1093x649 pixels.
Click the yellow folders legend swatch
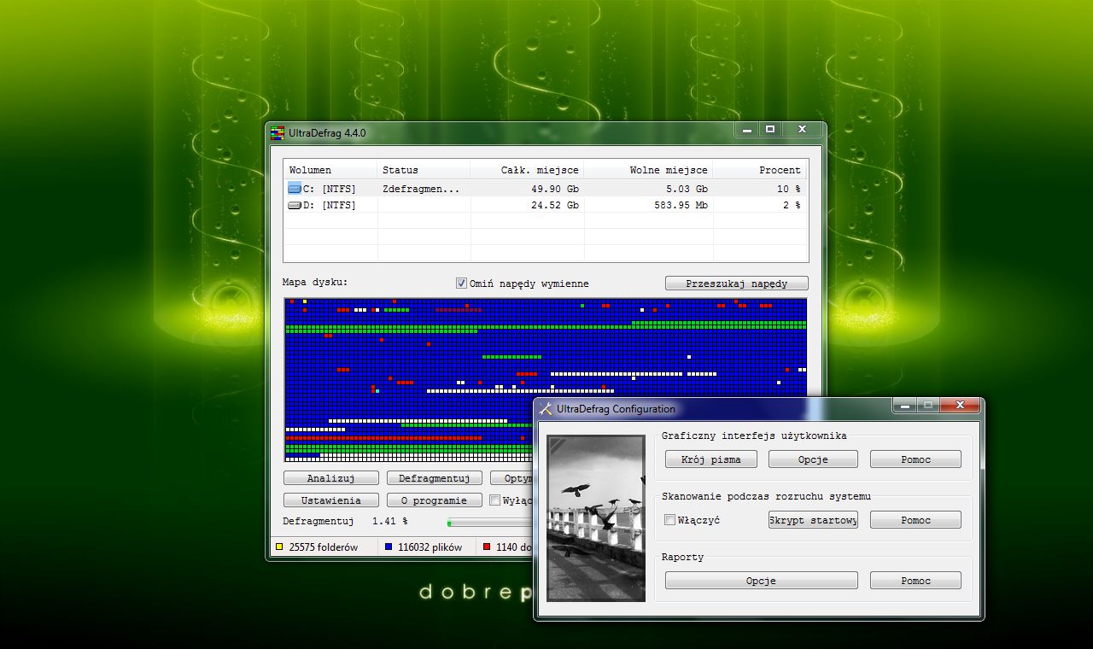coord(279,547)
